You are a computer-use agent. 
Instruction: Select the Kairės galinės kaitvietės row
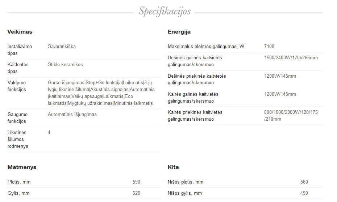[245, 98]
